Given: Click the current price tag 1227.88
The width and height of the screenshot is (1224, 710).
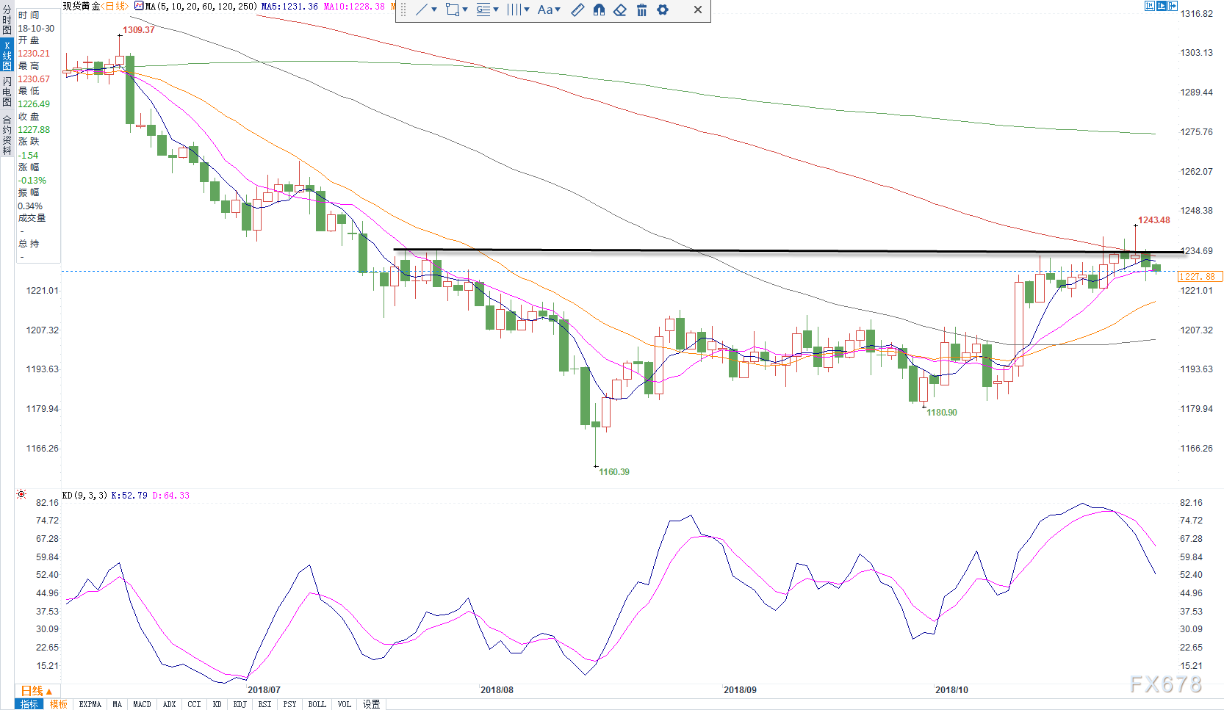Looking at the screenshot, I should pyautogui.click(x=1200, y=277).
